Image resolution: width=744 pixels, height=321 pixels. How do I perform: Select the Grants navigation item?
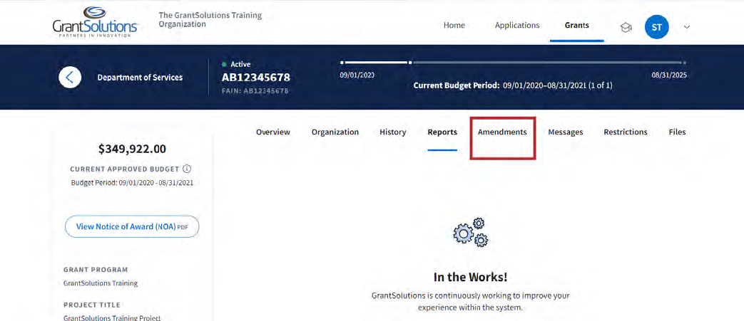[576, 26]
